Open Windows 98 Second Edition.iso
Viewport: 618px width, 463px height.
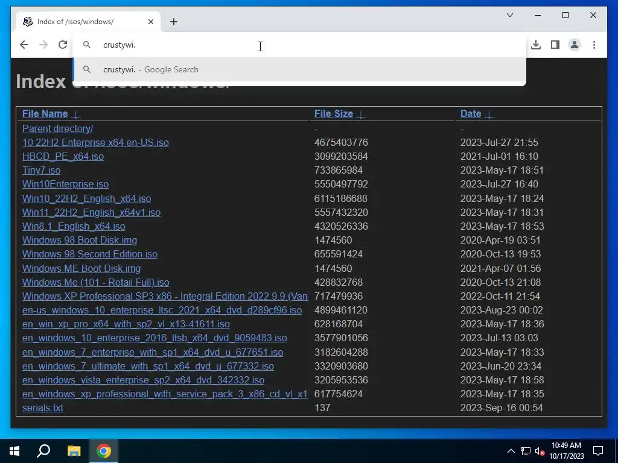[90, 254]
